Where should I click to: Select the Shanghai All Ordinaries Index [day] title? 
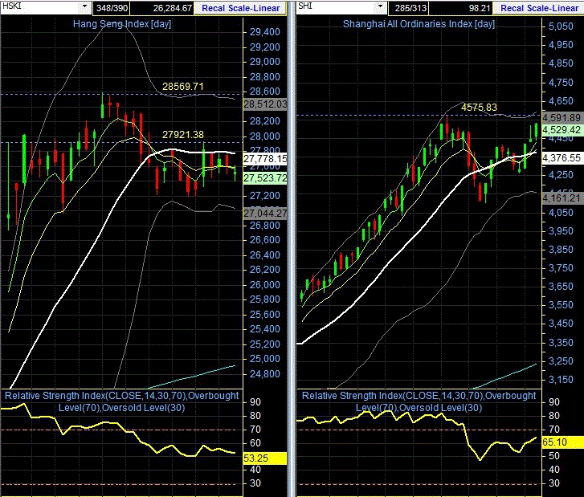(x=419, y=24)
